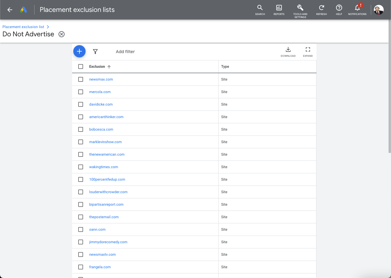The image size is (391, 278).
Task: Open Placement exclusion list breadcrumb
Action: 23,27
